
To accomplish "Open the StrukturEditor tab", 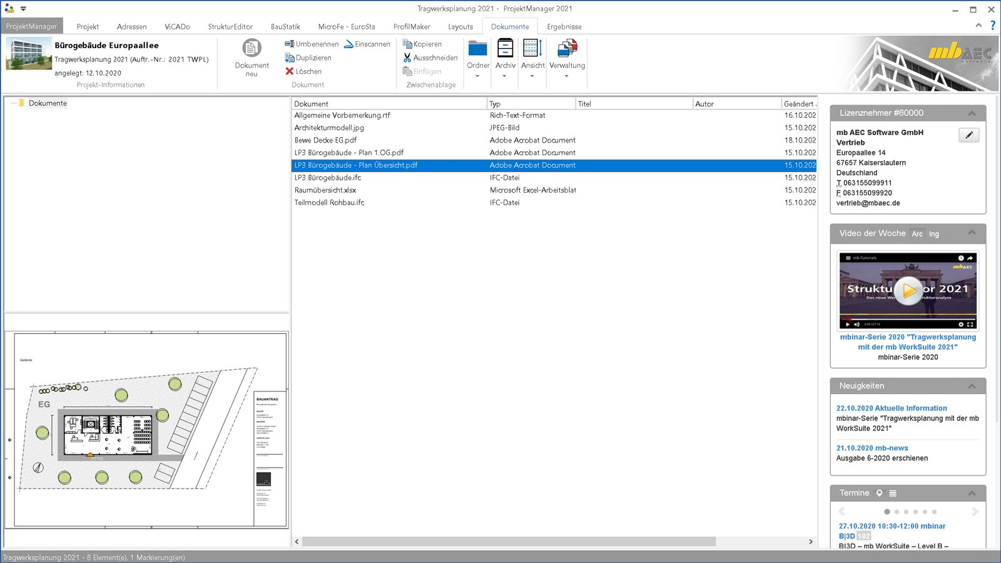I will coord(230,26).
